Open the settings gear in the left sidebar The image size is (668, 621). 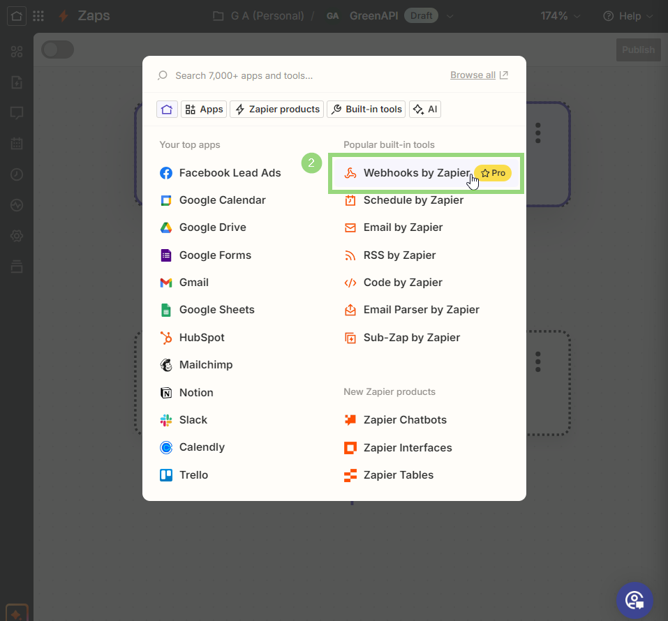(x=16, y=236)
